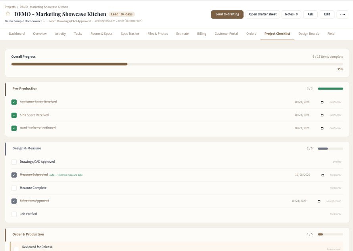Edit Sink Specs Received date field
Screen dimensions: 353x251
coord(302,115)
